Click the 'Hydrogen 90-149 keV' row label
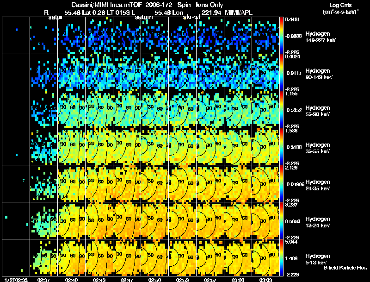This screenshot has height=282, width=370. coord(319,74)
